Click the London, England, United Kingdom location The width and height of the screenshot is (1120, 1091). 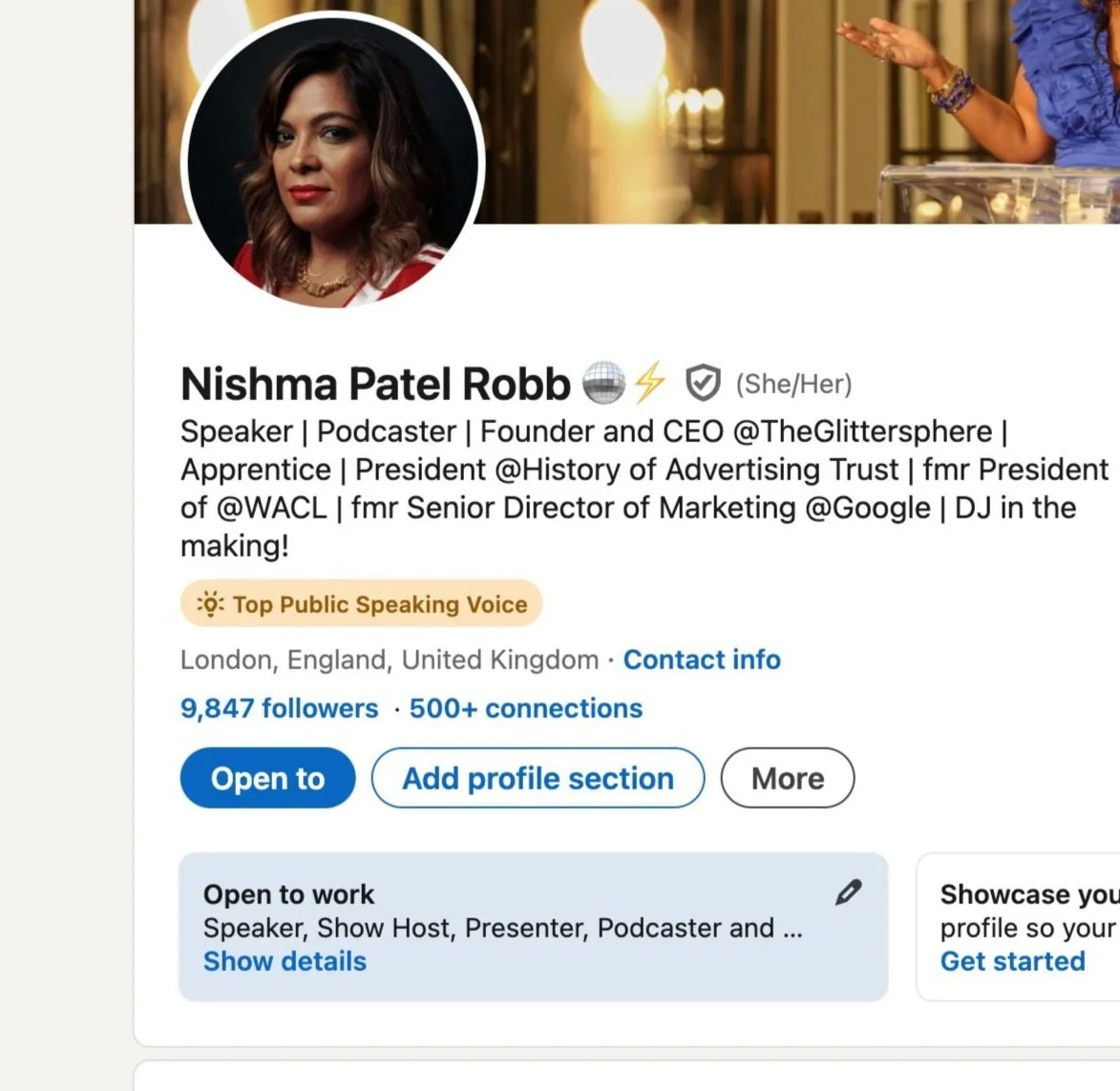click(x=389, y=660)
